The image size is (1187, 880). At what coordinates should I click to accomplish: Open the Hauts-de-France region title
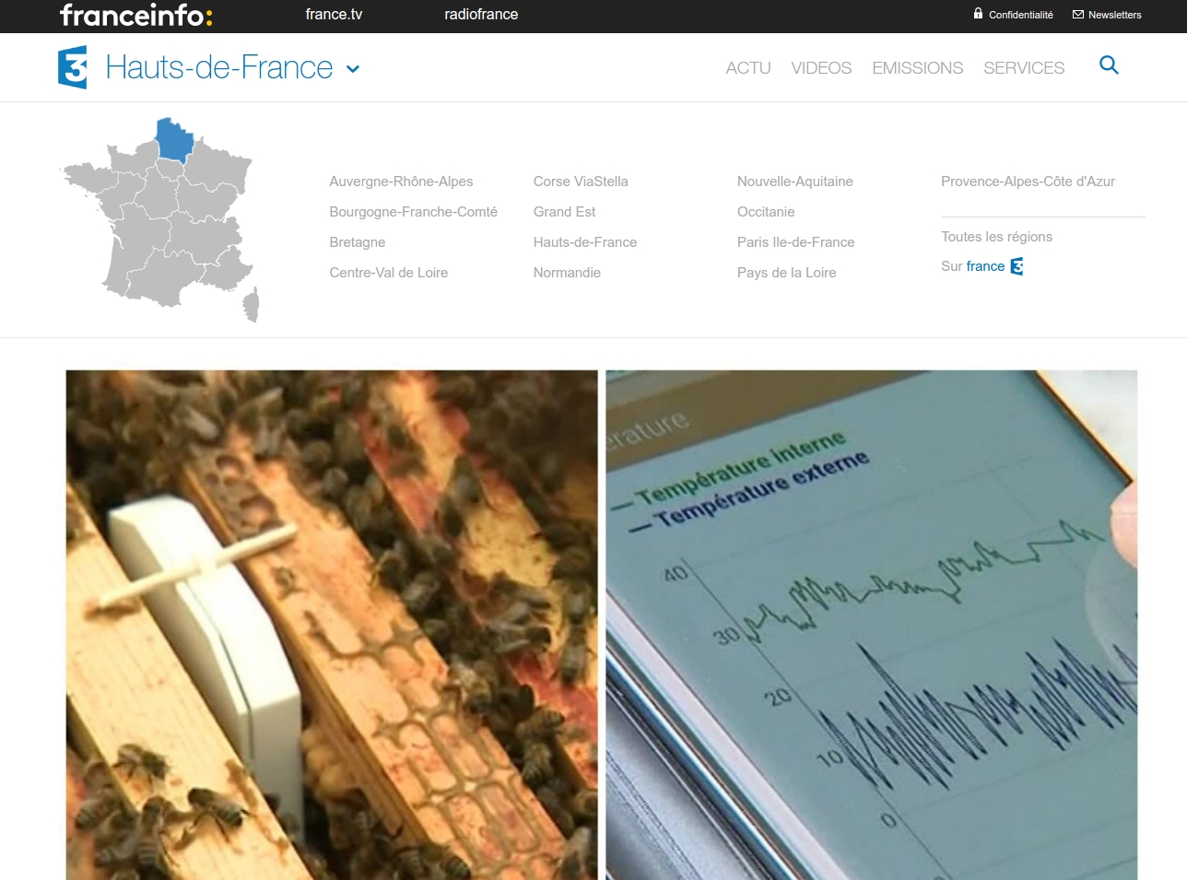coord(219,67)
